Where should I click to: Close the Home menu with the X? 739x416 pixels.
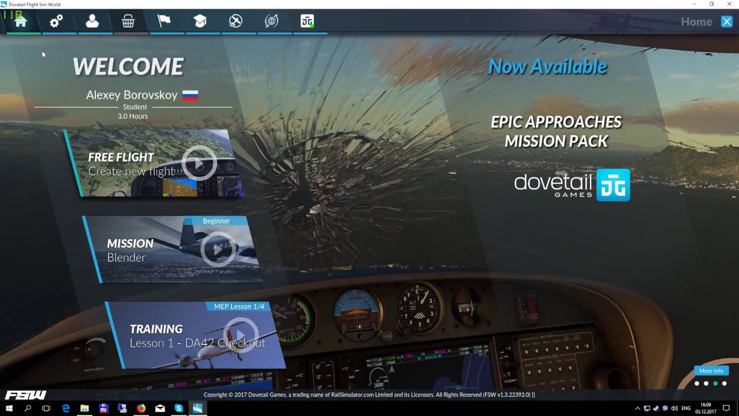727,22
